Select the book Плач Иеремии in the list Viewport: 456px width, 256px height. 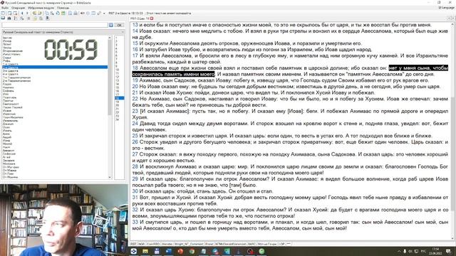(13, 117)
